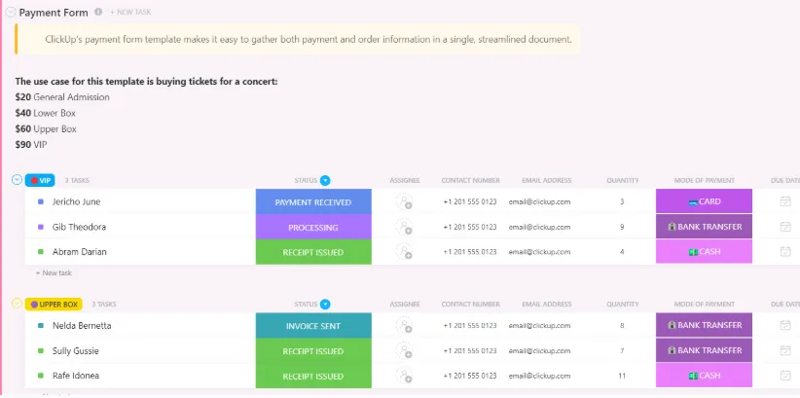Viewport: 800px width, 398px height.
Task: Click the status square of Gib Theodora
Action: coord(41,227)
